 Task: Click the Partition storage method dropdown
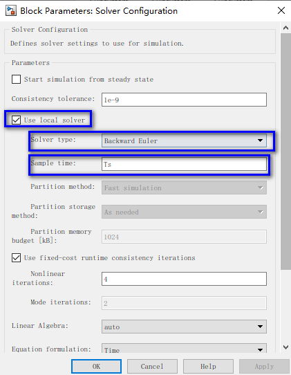point(184,212)
